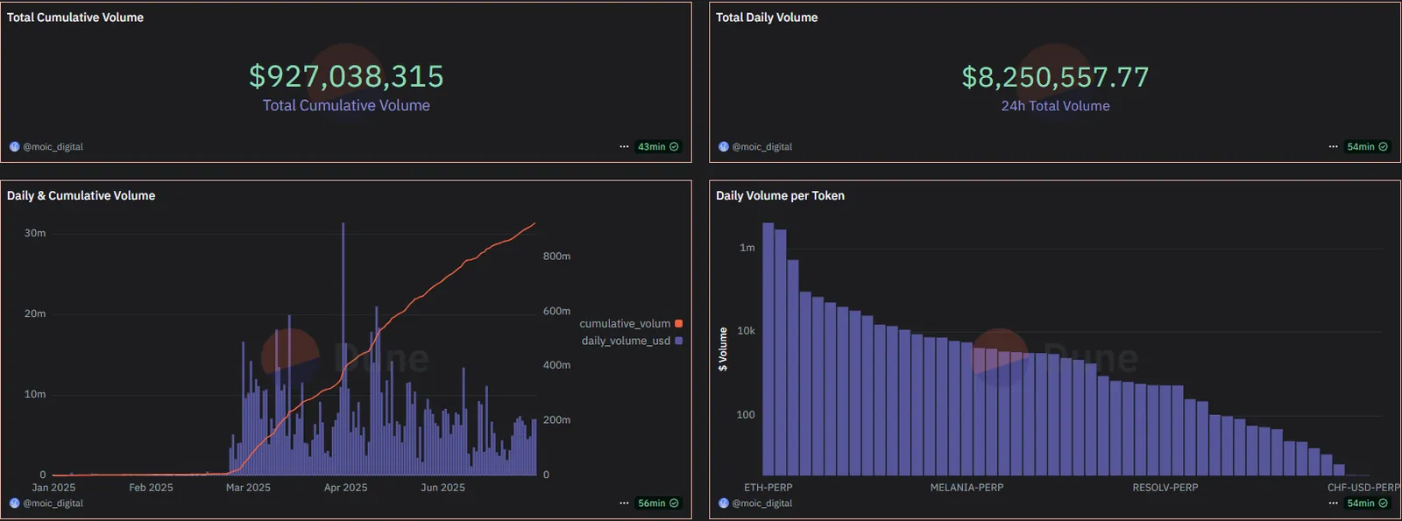
Task: Click avatar icon in Daily Volume per Token panel
Action: point(724,503)
